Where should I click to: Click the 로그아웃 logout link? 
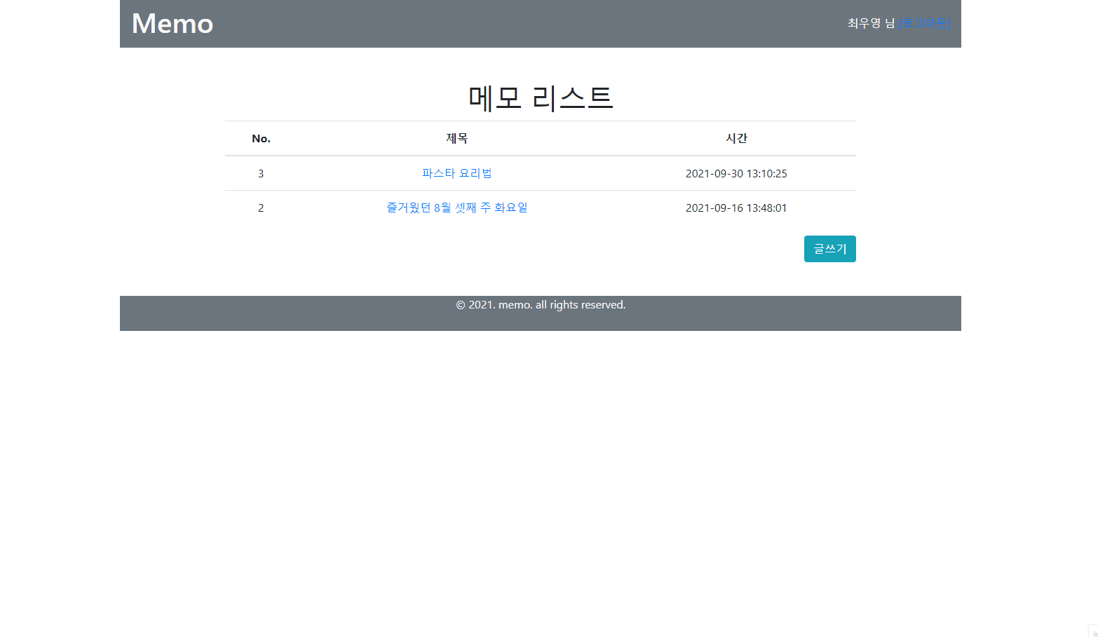pyautogui.click(x=926, y=22)
